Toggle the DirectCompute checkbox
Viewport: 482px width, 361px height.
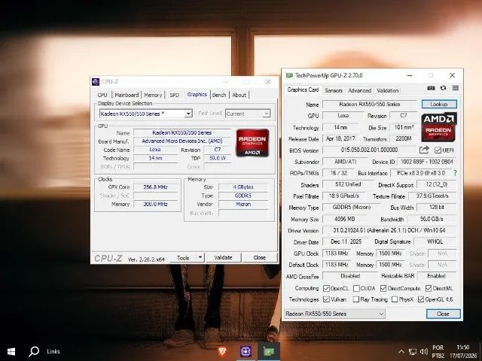pyautogui.click(x=383, y=289)
